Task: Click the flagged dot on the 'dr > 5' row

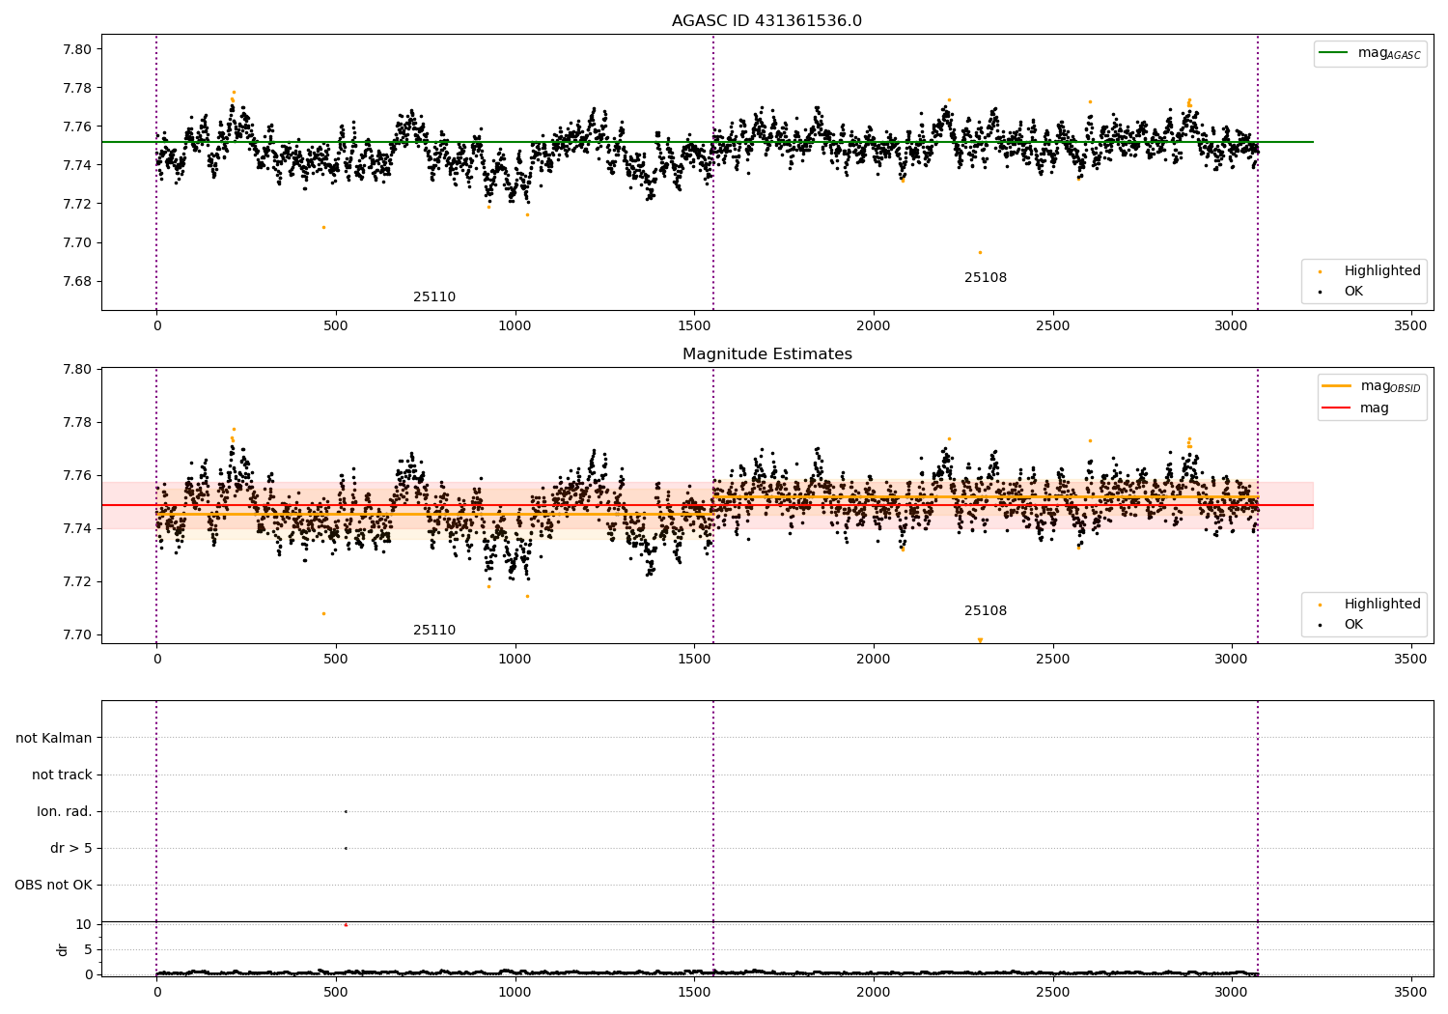Action: [346, 848]
